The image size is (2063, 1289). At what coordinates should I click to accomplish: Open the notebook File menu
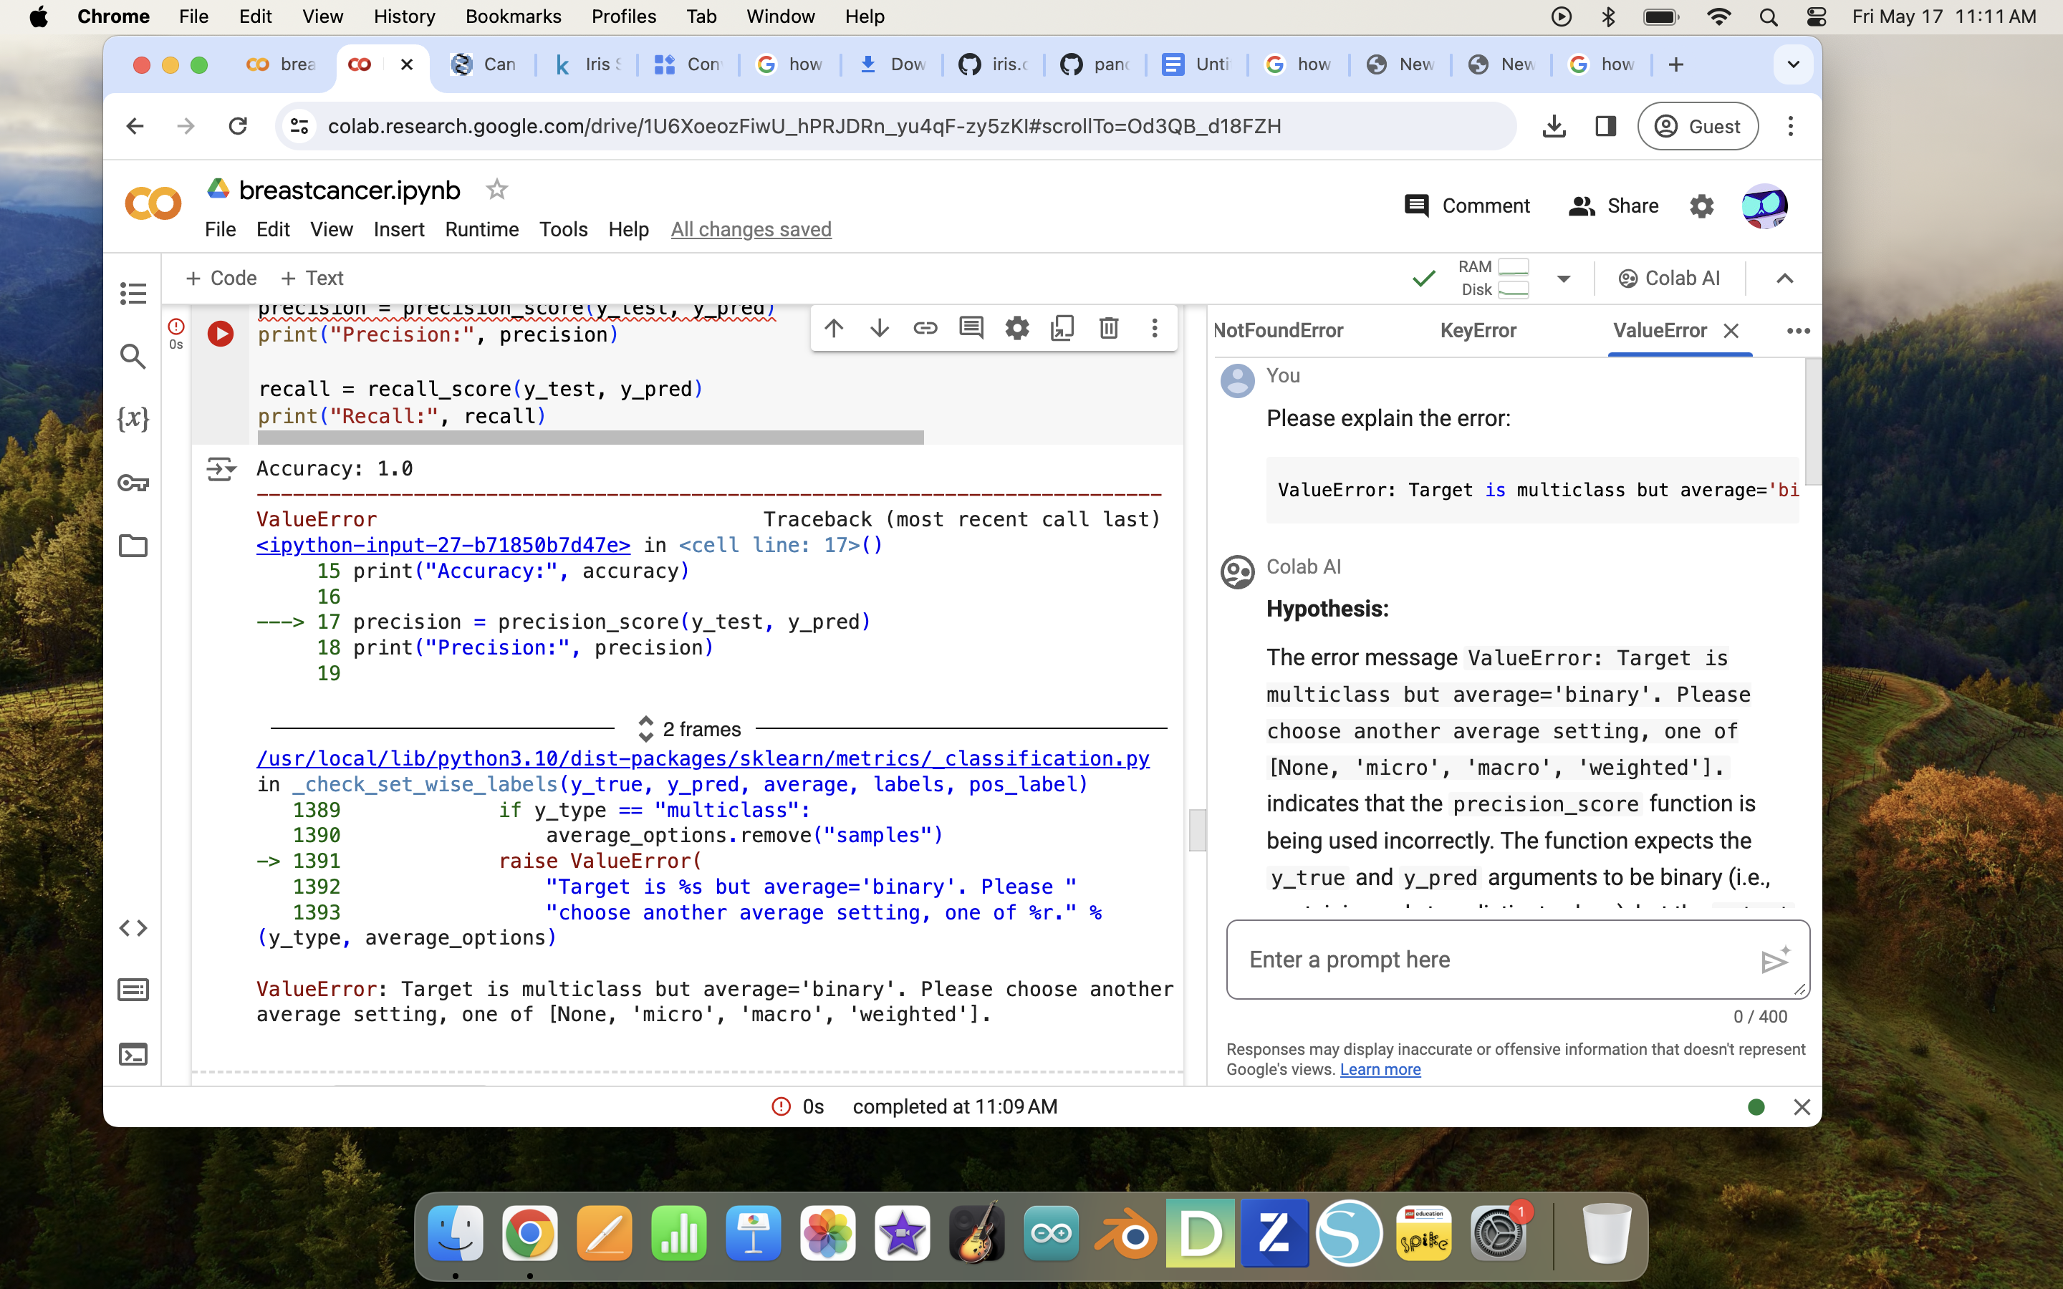click(220, 230)
